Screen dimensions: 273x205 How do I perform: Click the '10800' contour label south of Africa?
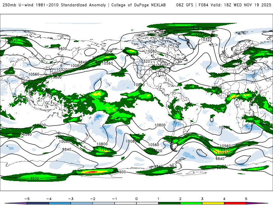pyautogui.click(x=225, y=127)
